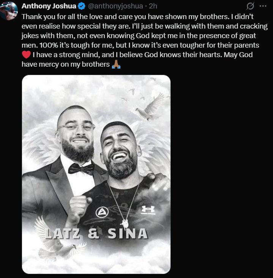Viewport: 273px width, 278px height.
Task: Click the triangle circle logo on shirt
Action: [x=101, y=212]
